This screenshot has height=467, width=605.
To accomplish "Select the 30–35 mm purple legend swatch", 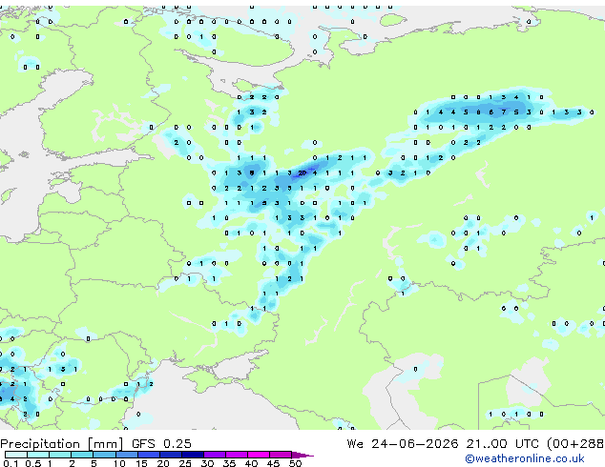I will click(x=215, y=455).
